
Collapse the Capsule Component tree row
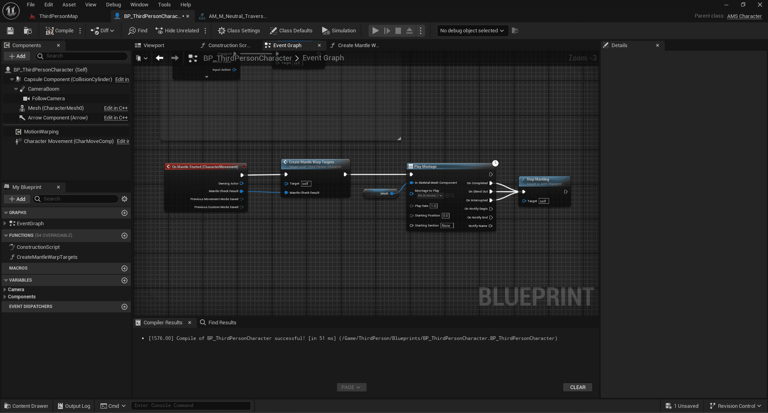12,79
